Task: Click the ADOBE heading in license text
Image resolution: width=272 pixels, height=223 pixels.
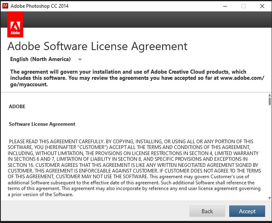Action: (17, 107)
